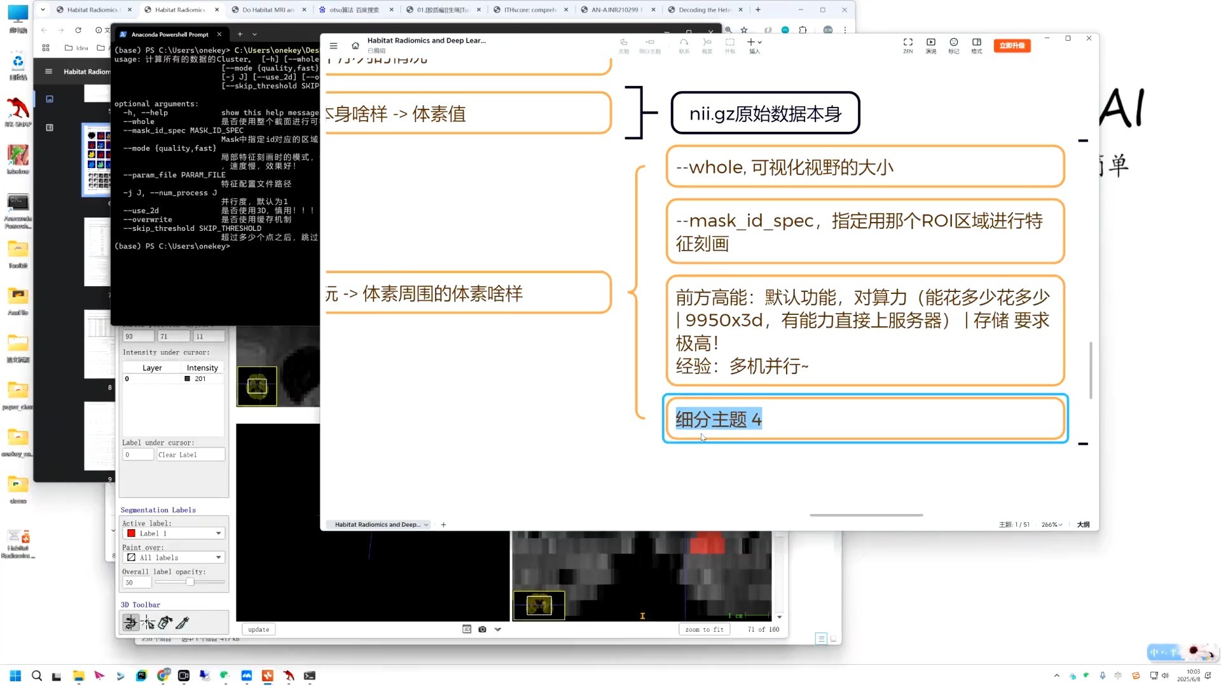Enter ZEN mode in XMind
Screen dimensions: 1221x687
[x=907, y=46]
